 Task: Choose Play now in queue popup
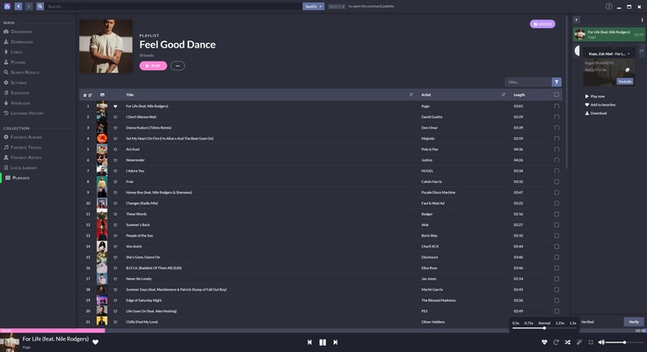coord(595,96)
